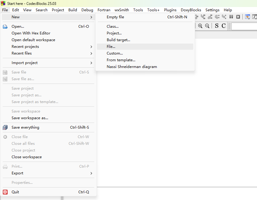Click the zoom out magnifier icon
This screenshot has width=257, height=200.
pos(207,26)
